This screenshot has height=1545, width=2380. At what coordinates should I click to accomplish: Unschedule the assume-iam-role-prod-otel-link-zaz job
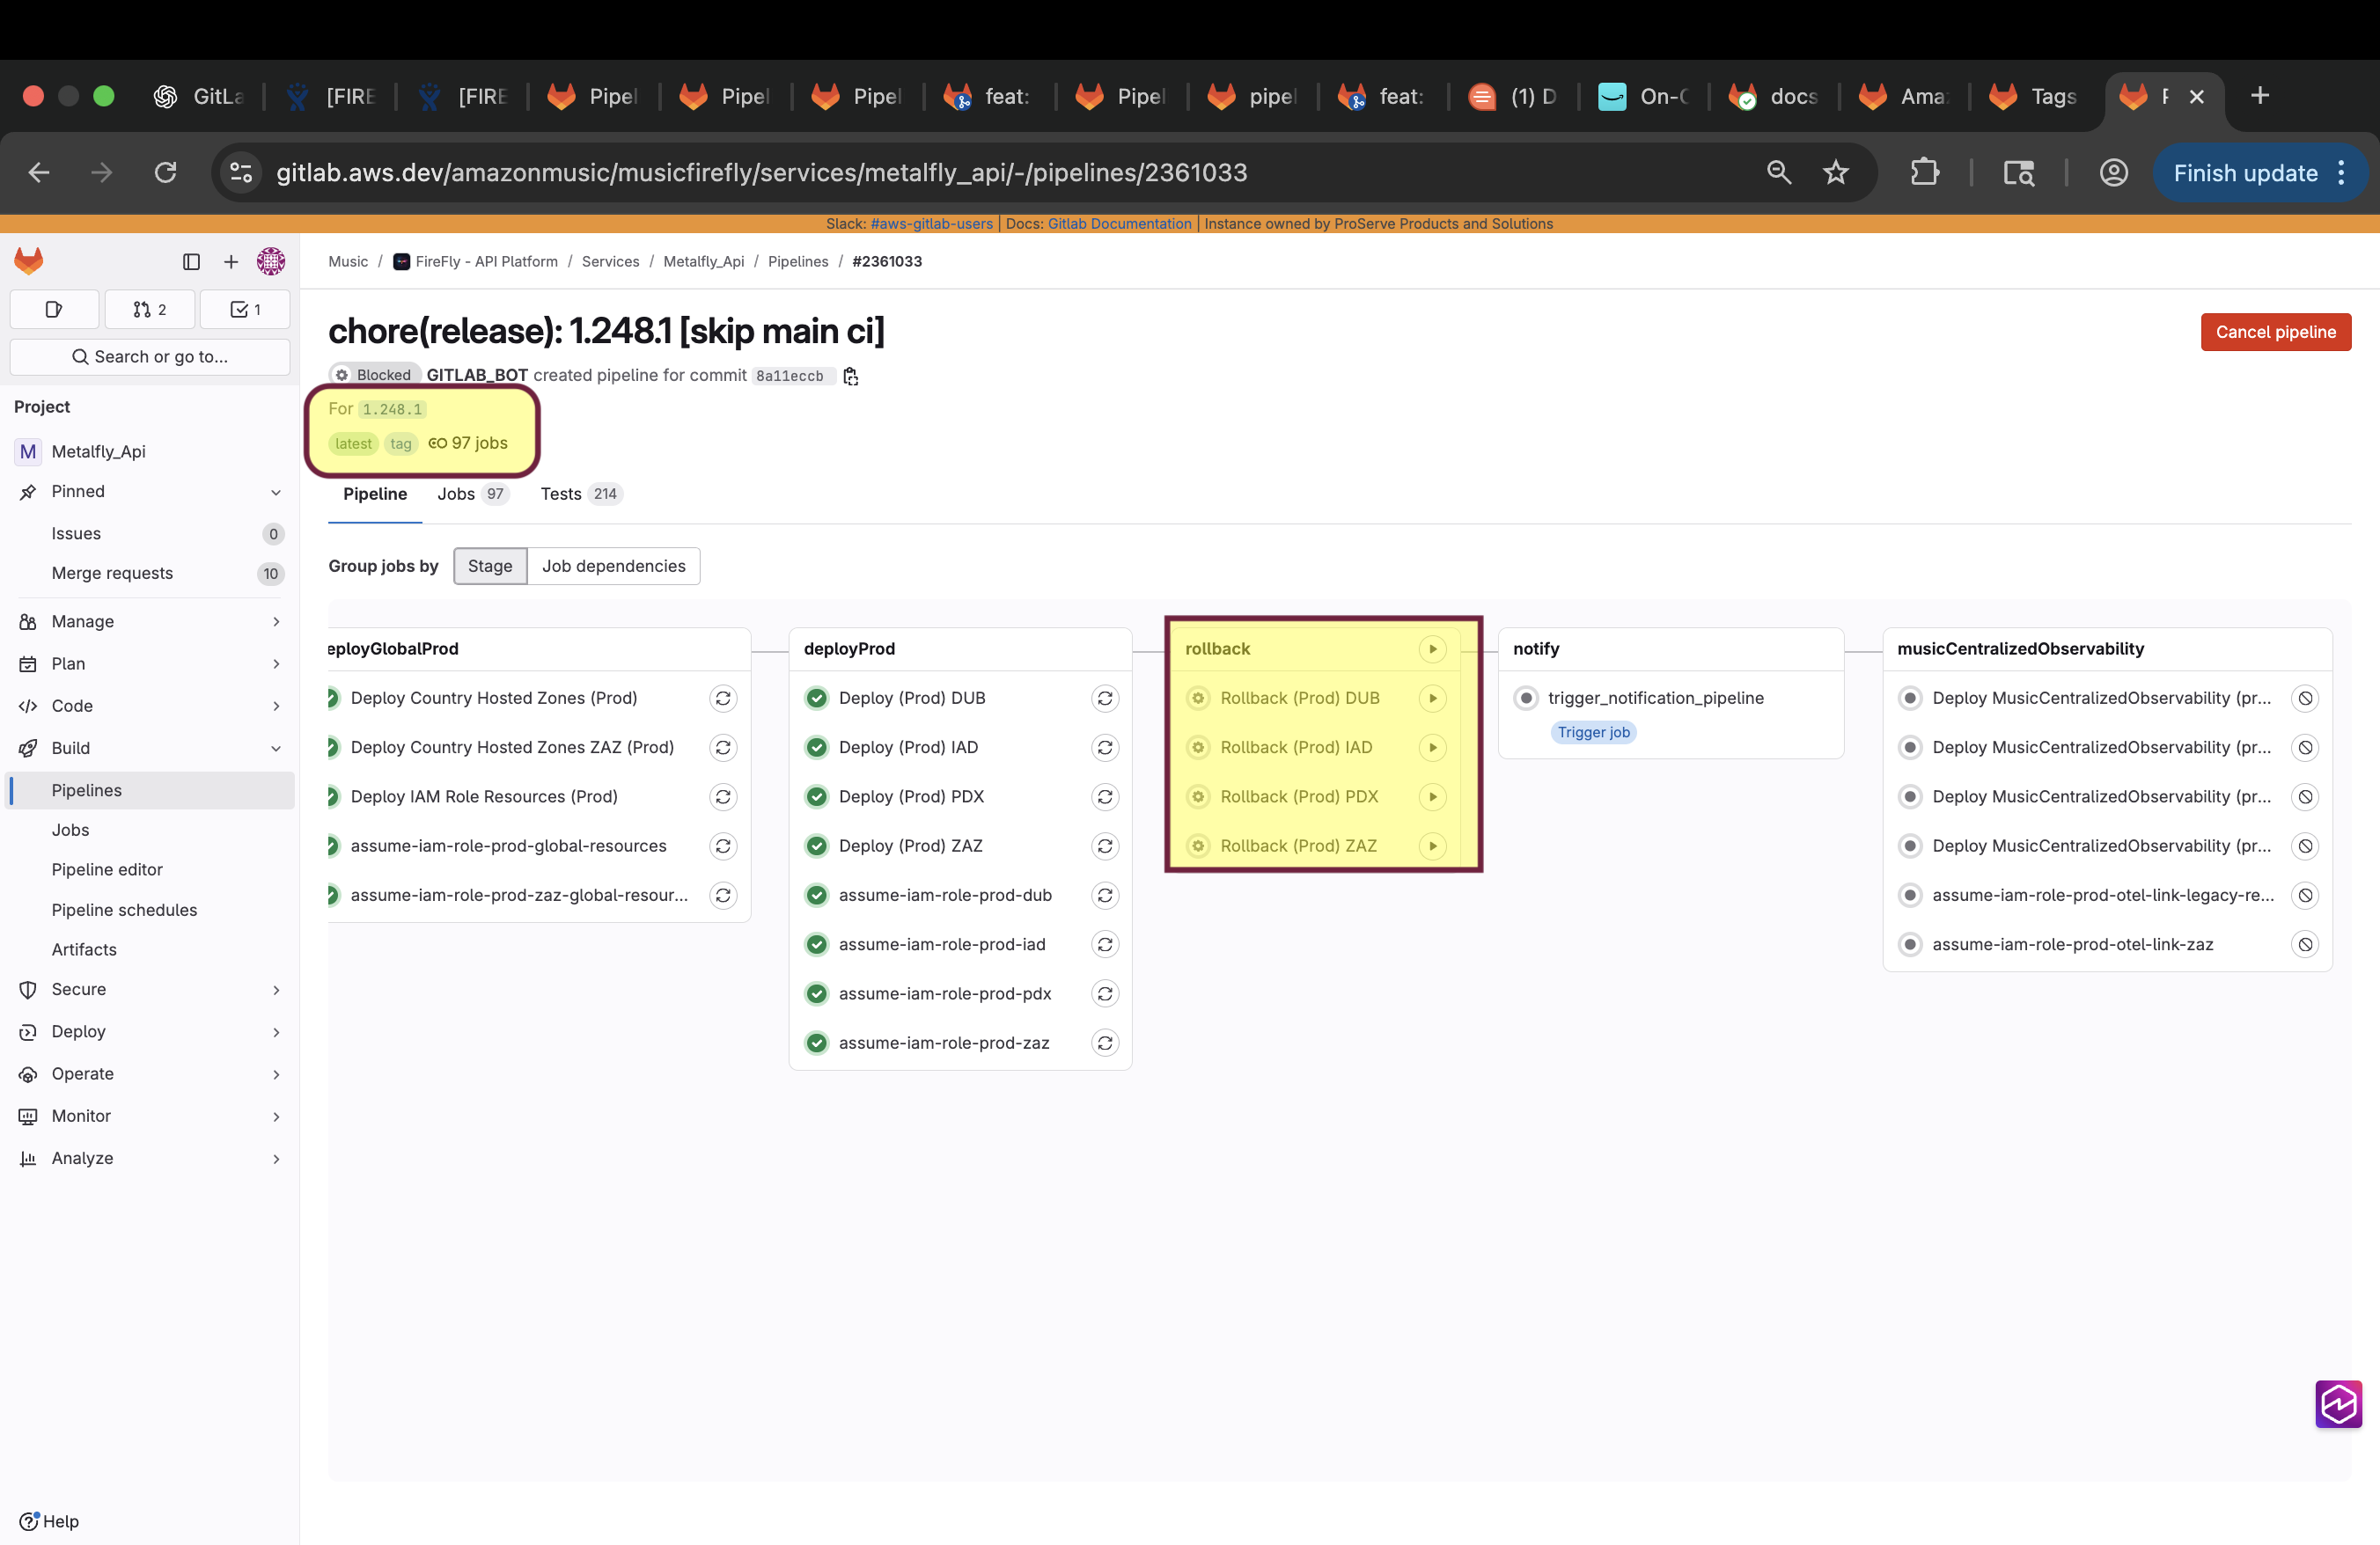tap(2304, 944)
